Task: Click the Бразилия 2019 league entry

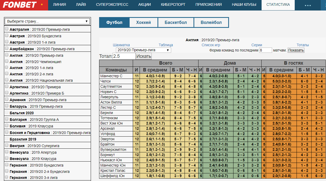Action: pos(23,139)
